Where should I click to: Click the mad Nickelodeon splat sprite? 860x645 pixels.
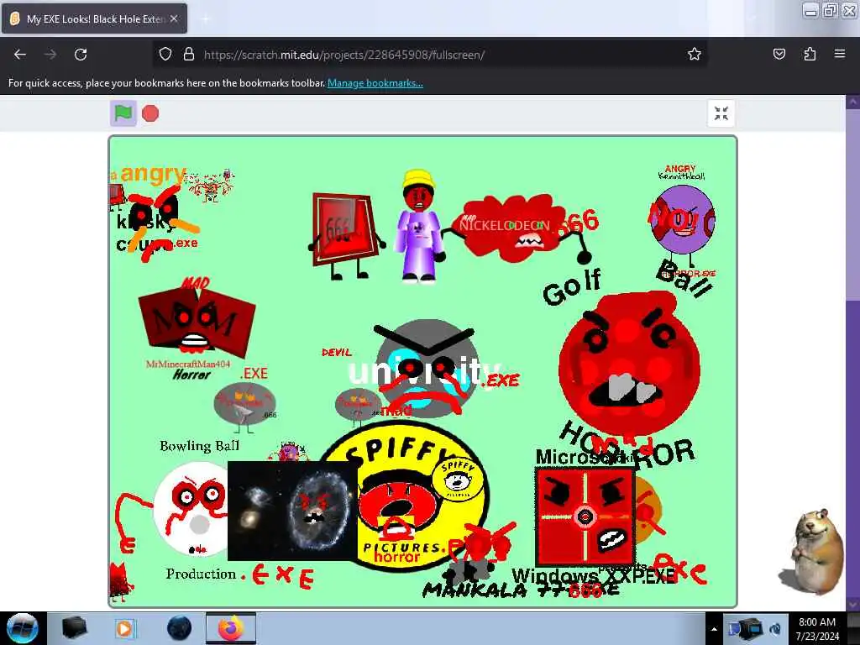(x=512, y=227)
